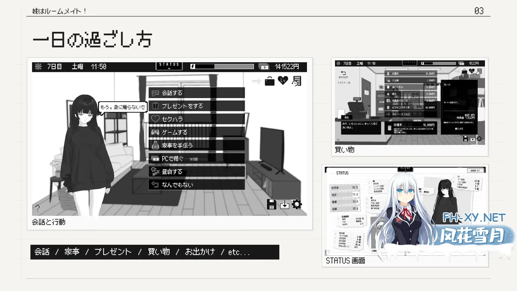Viewport: 517px width, 291px height.
Task: Click the speech bubble もう。急に触らないで
Action: [x=123, y=107]
